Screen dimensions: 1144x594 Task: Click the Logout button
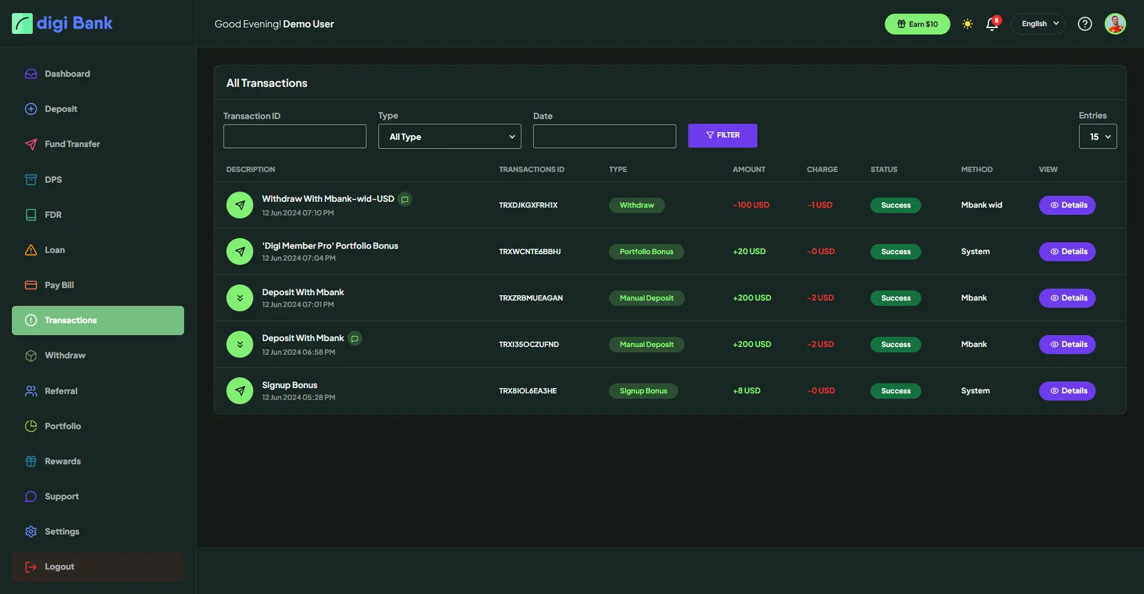pos(98,567)
